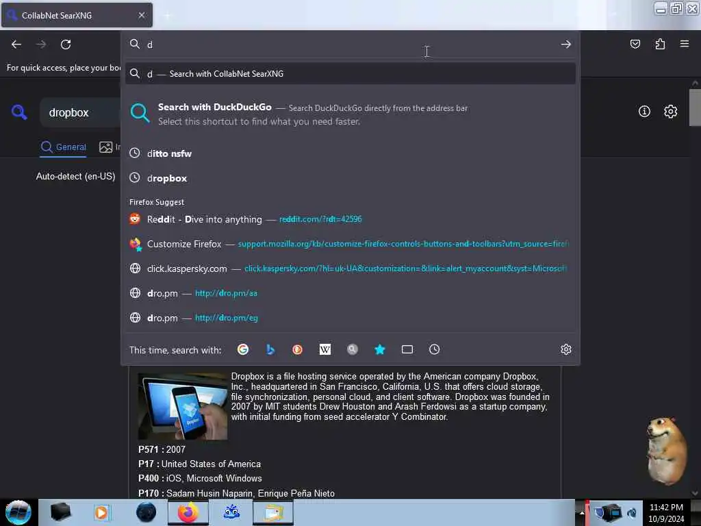Image resolution: width=701 pixels, height=526 pixels.
Task: Click the Dropbox phone thumbnail image
Action: 182,406
